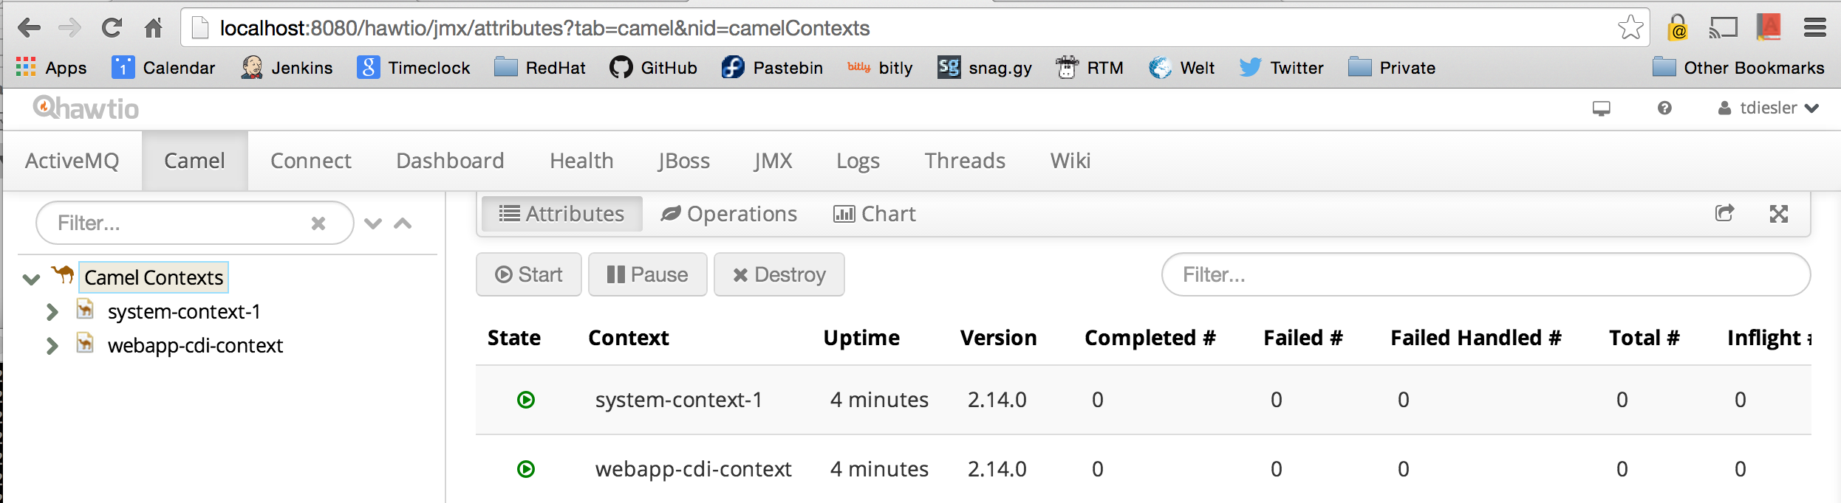The width and height of the screenshot is (1841, 503).
Task: Expand the webapp-cdi-context tree node
Action: pos(52,346)
